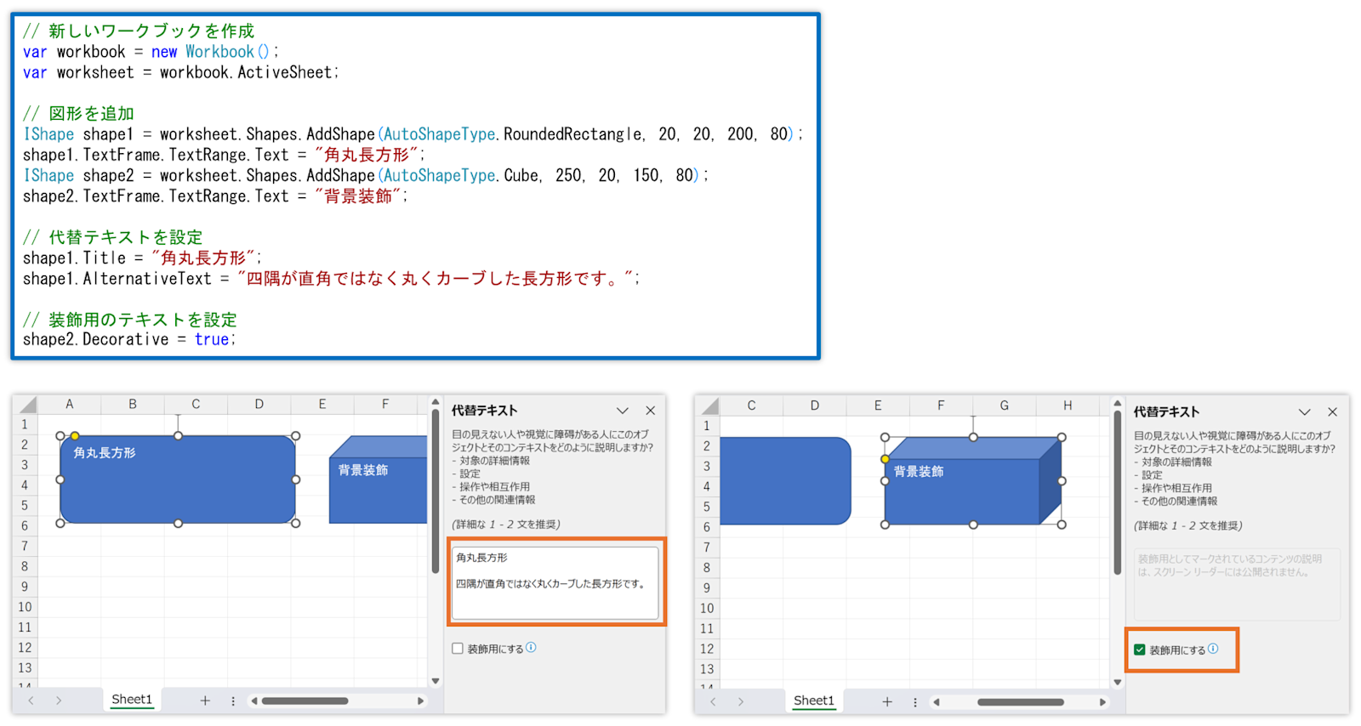Screen dimensions: 1361x726
Task: Click the greyed alt text box in right window
Action: coord(1237,584)
